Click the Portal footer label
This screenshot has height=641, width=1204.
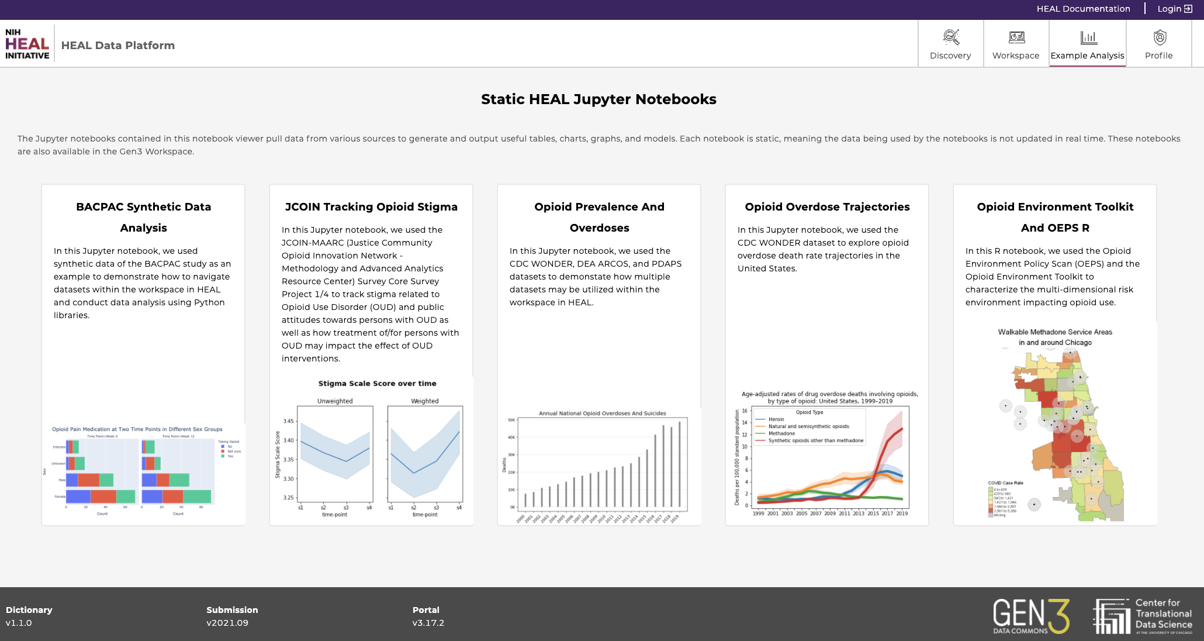tap(426, 610)
